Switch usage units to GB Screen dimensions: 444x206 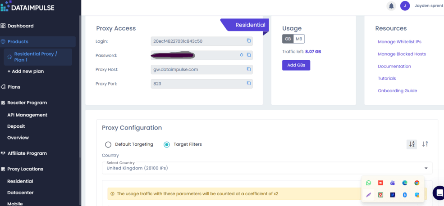click(288, 39)
